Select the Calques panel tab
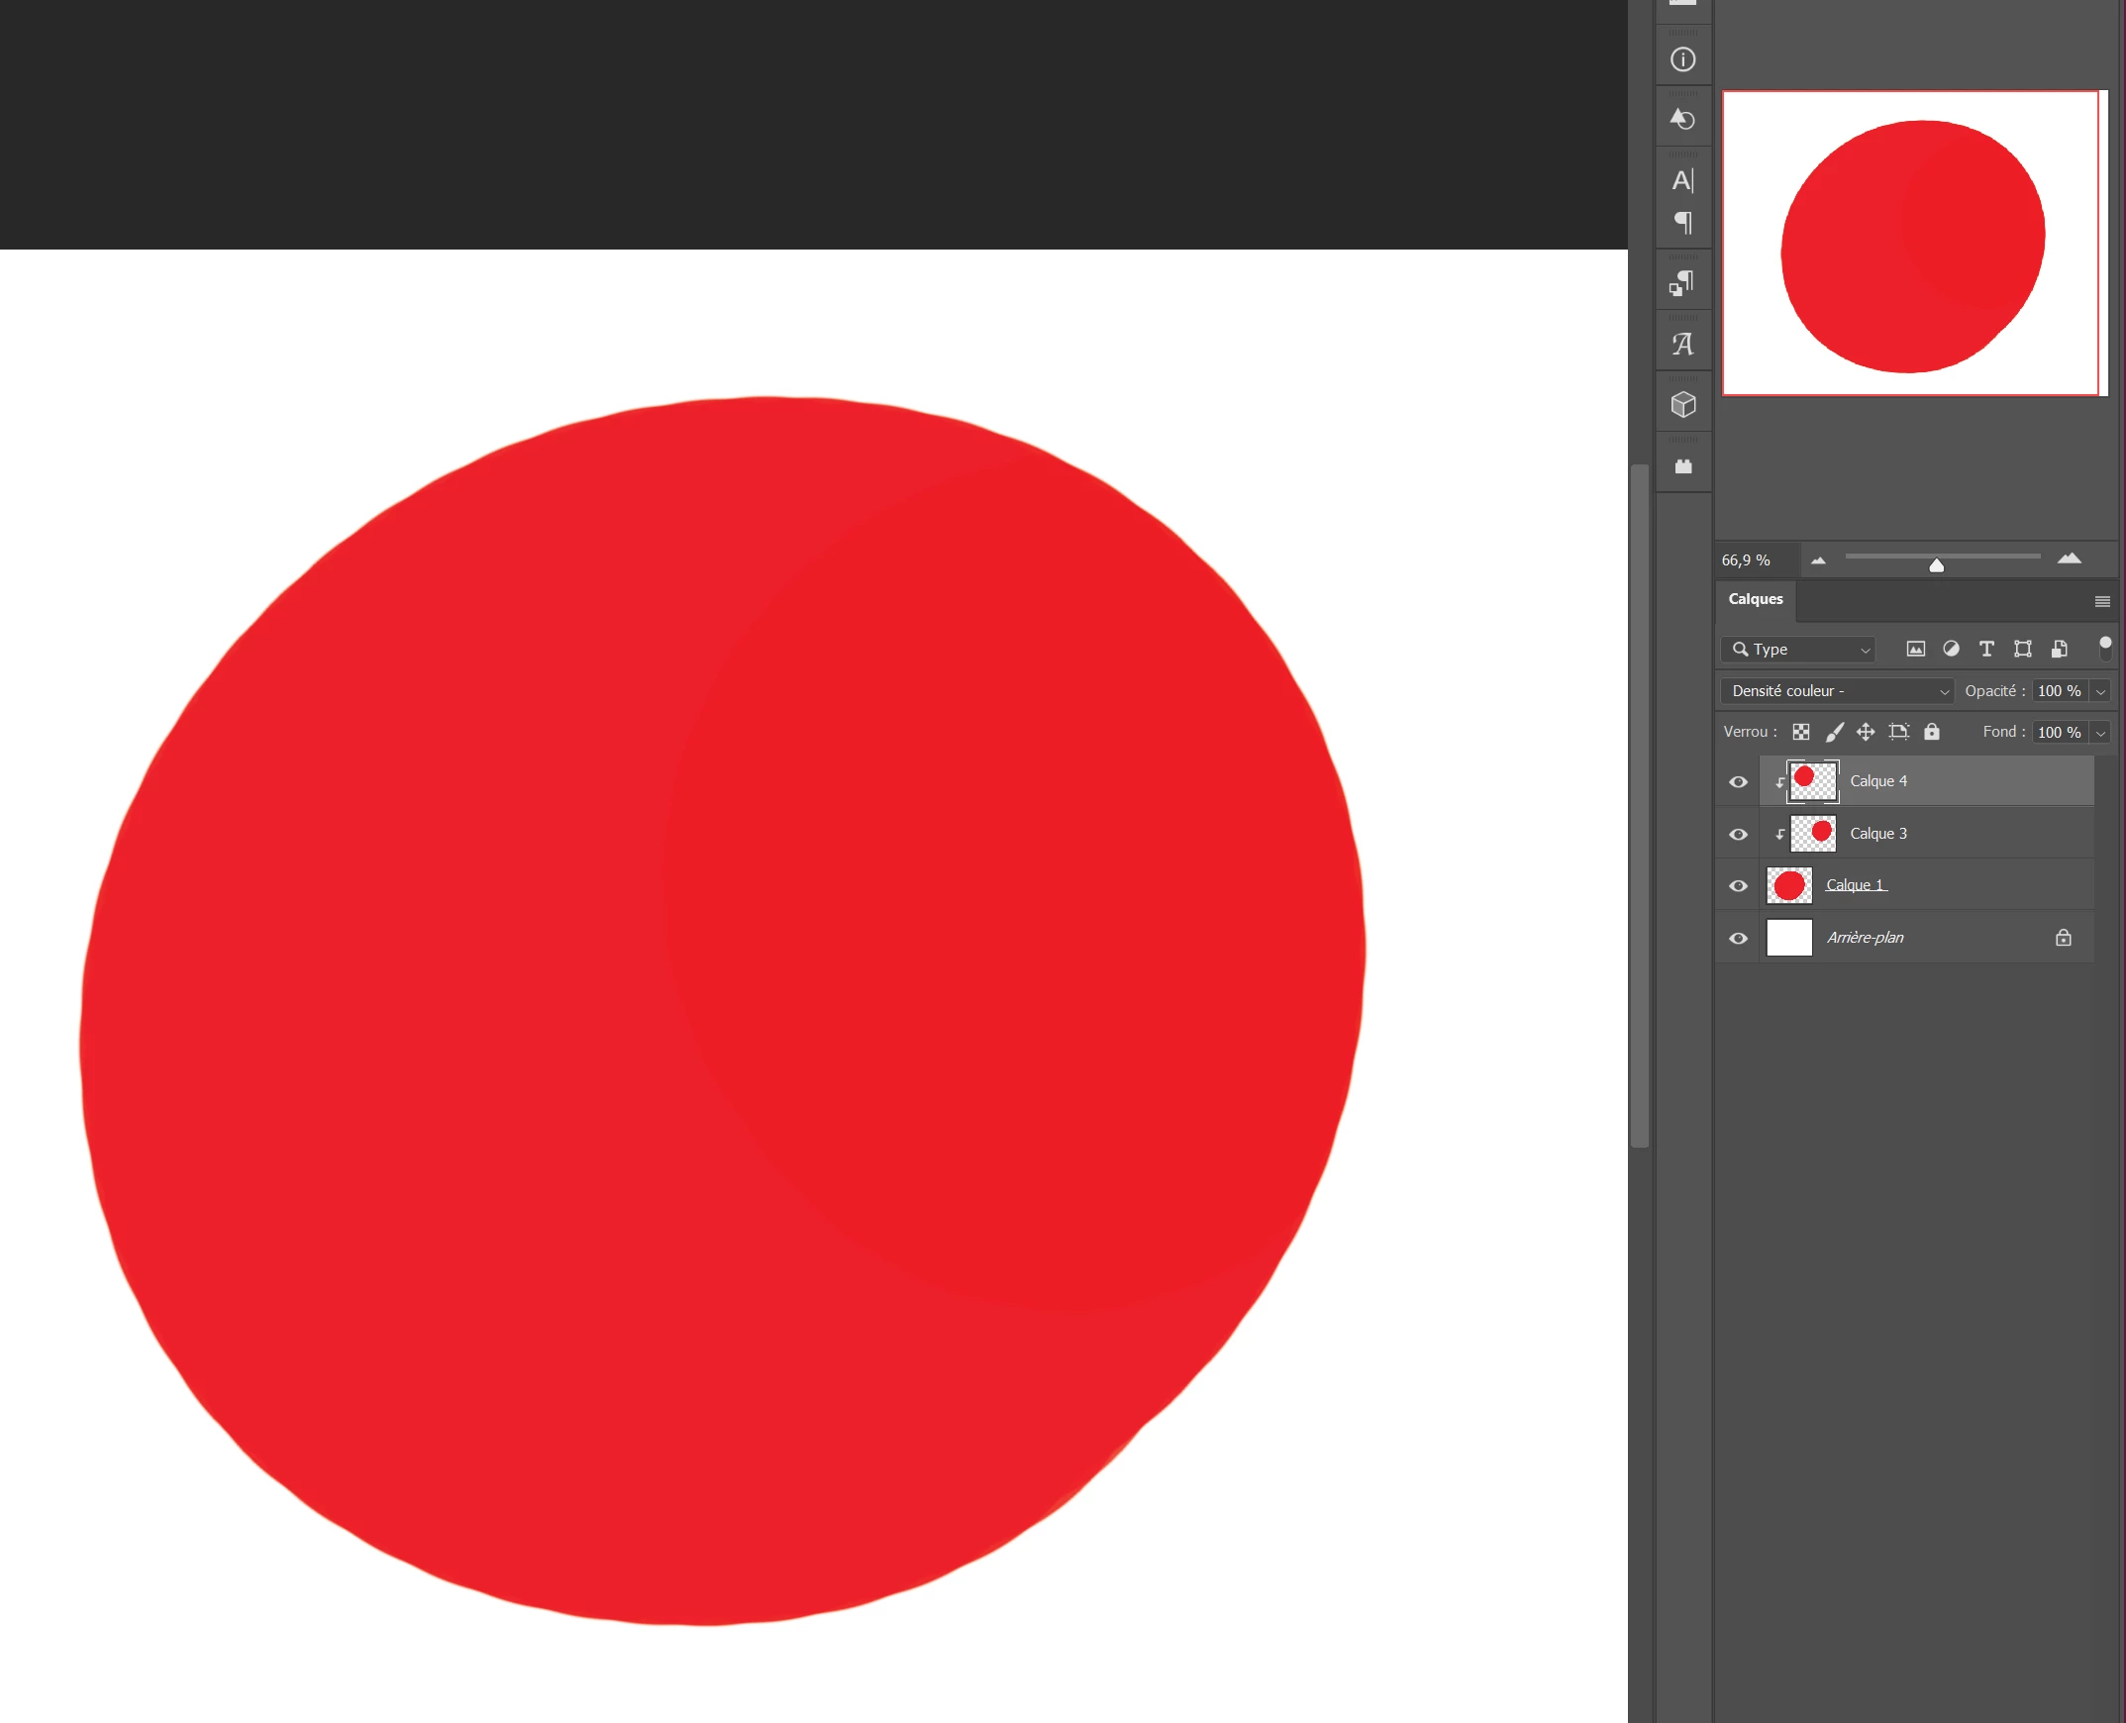 point(1755,599)
